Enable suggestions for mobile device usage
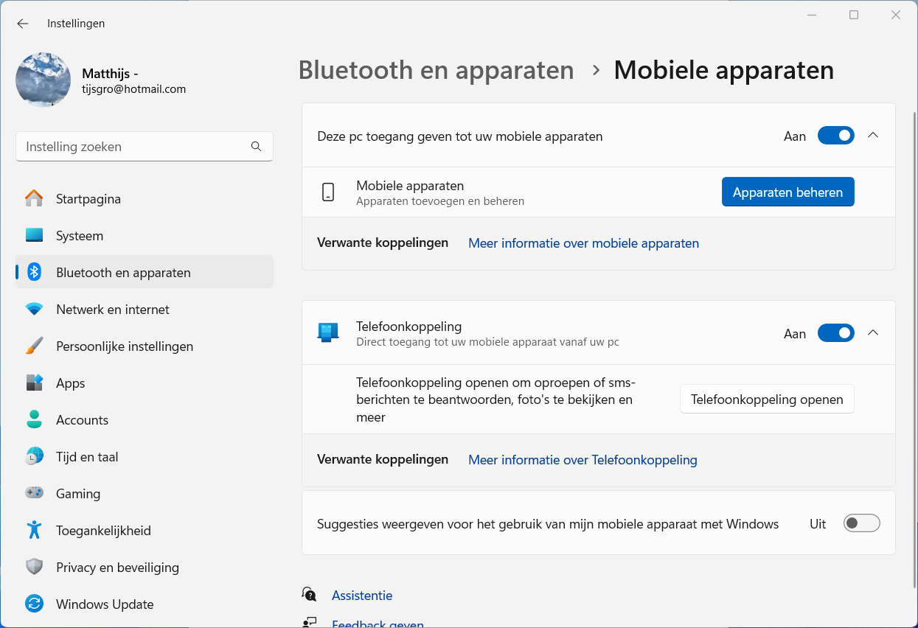Viewport: 918px width, 628px height. pyautogui.click(x=861, y=523)
